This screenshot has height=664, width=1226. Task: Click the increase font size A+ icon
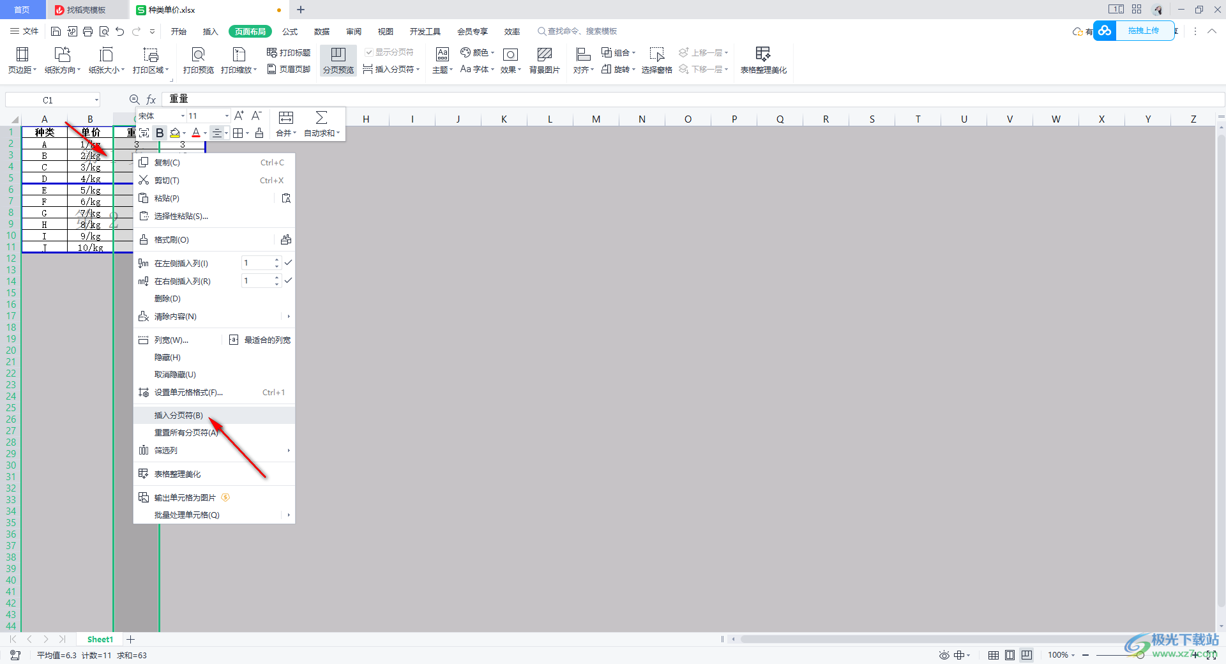[x=239, y=116]
